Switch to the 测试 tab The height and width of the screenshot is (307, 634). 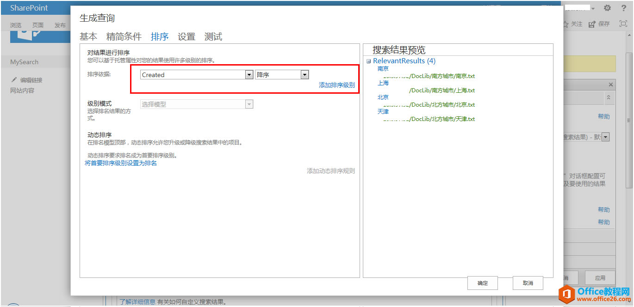pos(213,36)
